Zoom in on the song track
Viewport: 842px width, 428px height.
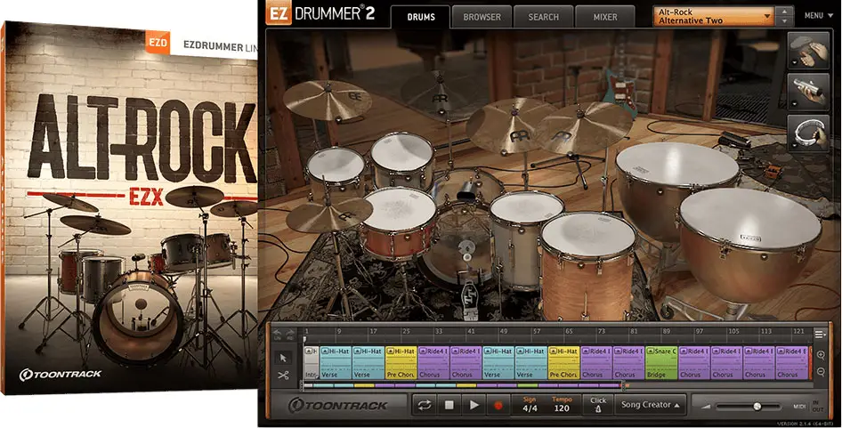point(821,355)
